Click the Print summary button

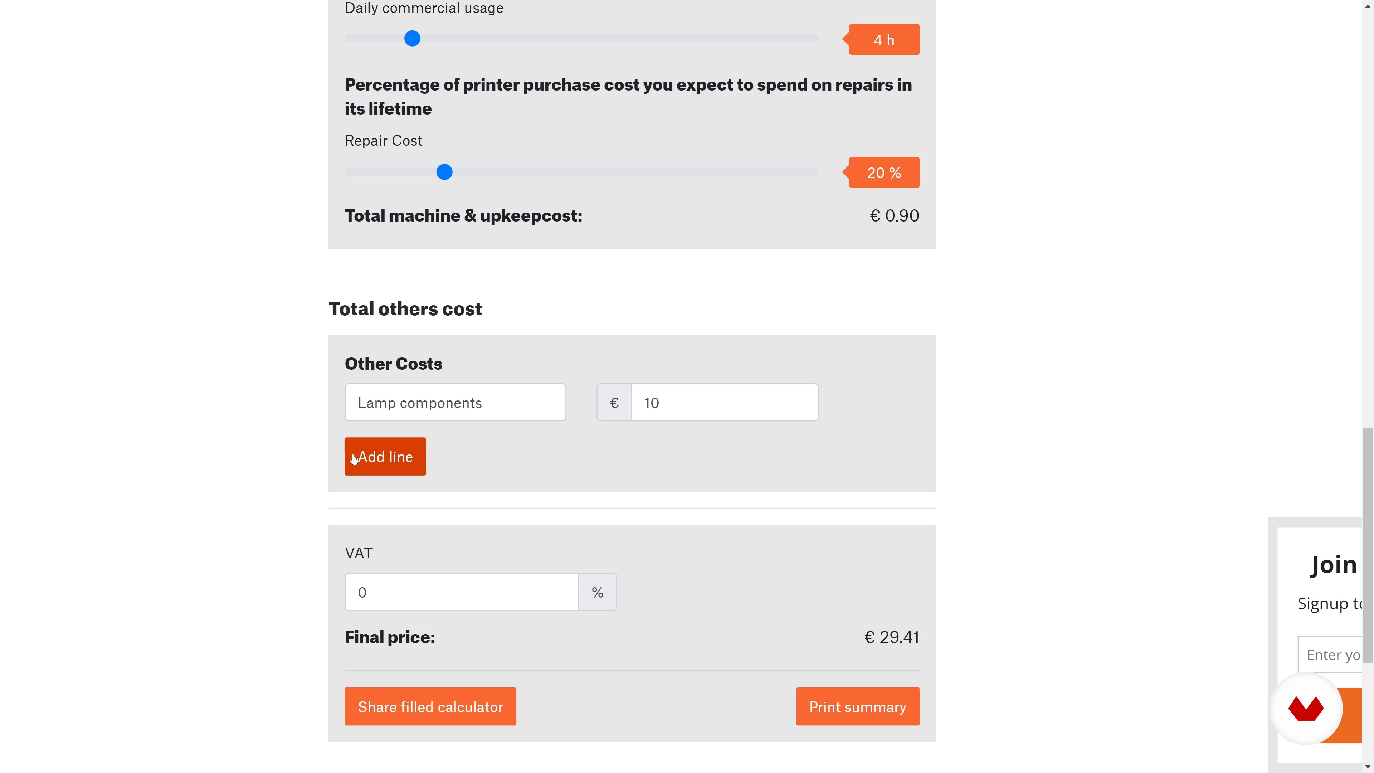(858, 707)
